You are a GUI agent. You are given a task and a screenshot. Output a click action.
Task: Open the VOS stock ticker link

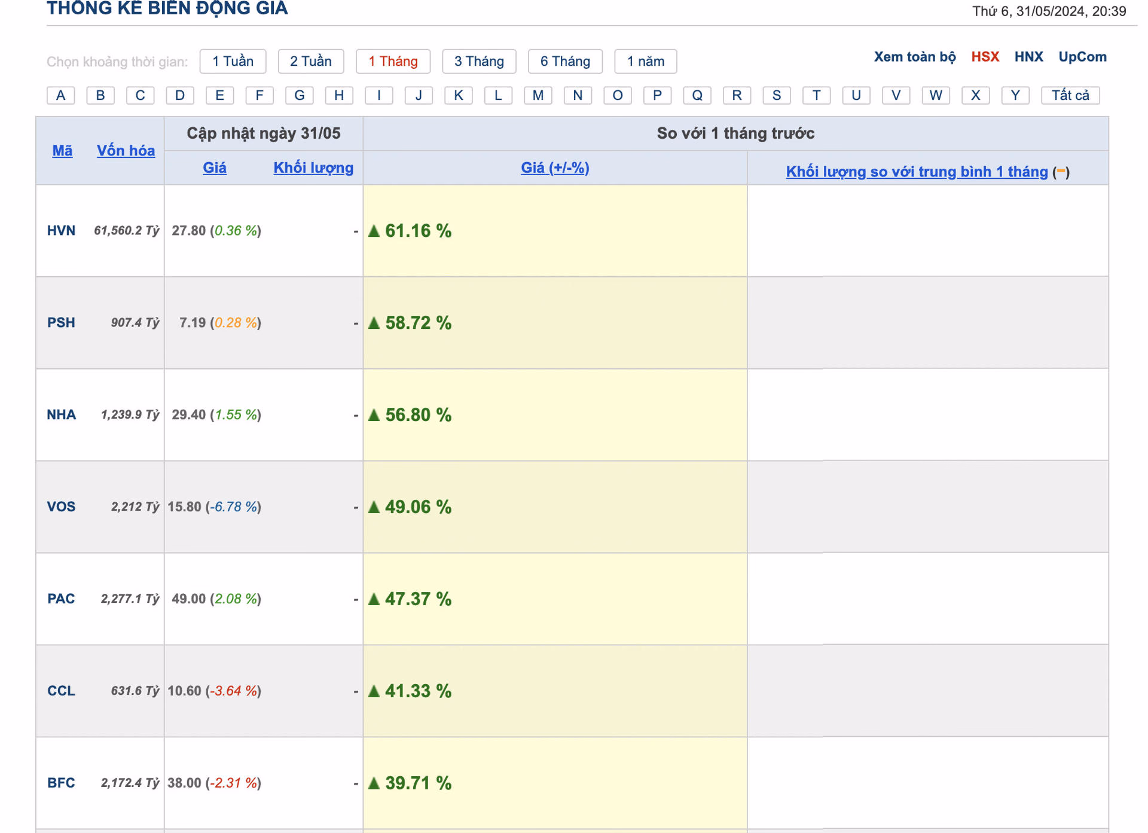pos(61,507)
